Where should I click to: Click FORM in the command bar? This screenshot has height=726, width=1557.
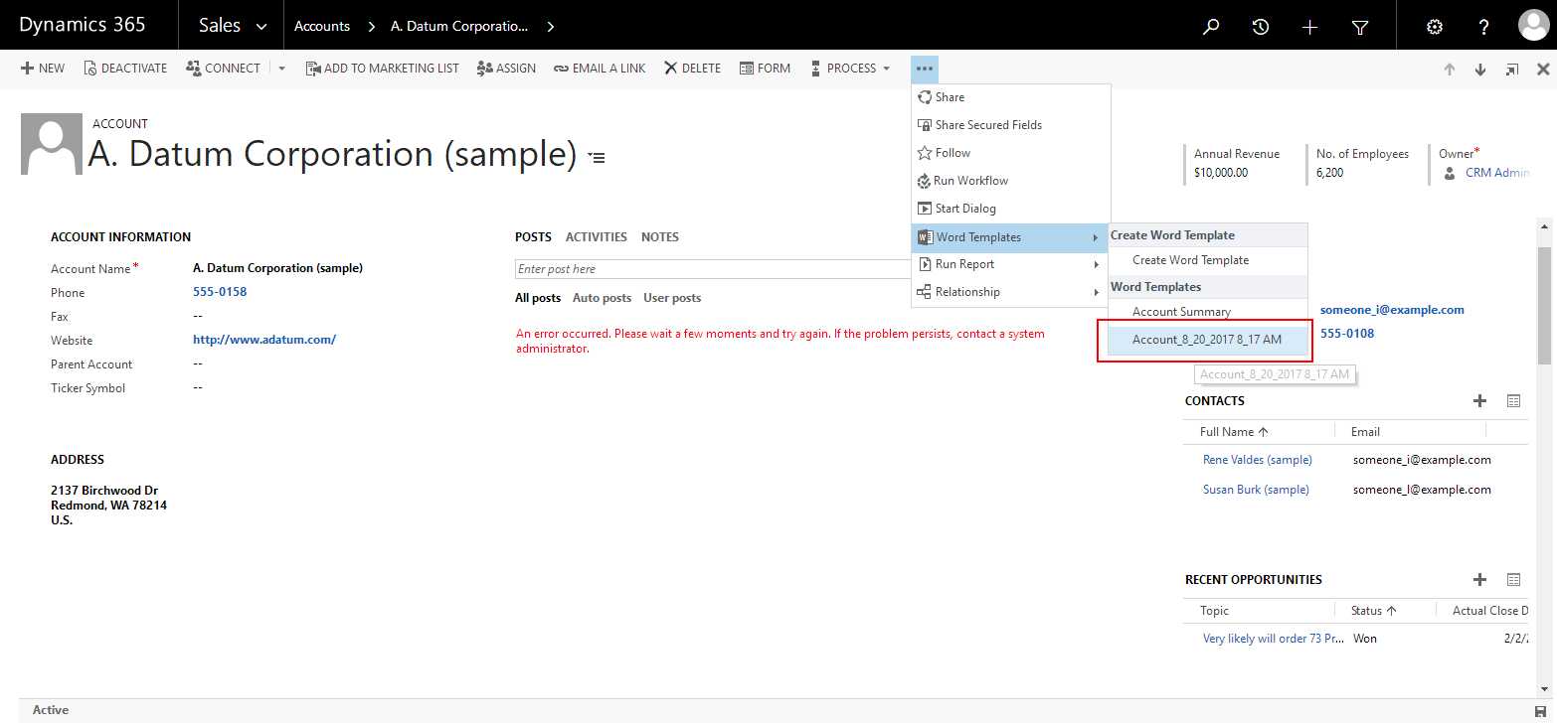coord(765,69)
